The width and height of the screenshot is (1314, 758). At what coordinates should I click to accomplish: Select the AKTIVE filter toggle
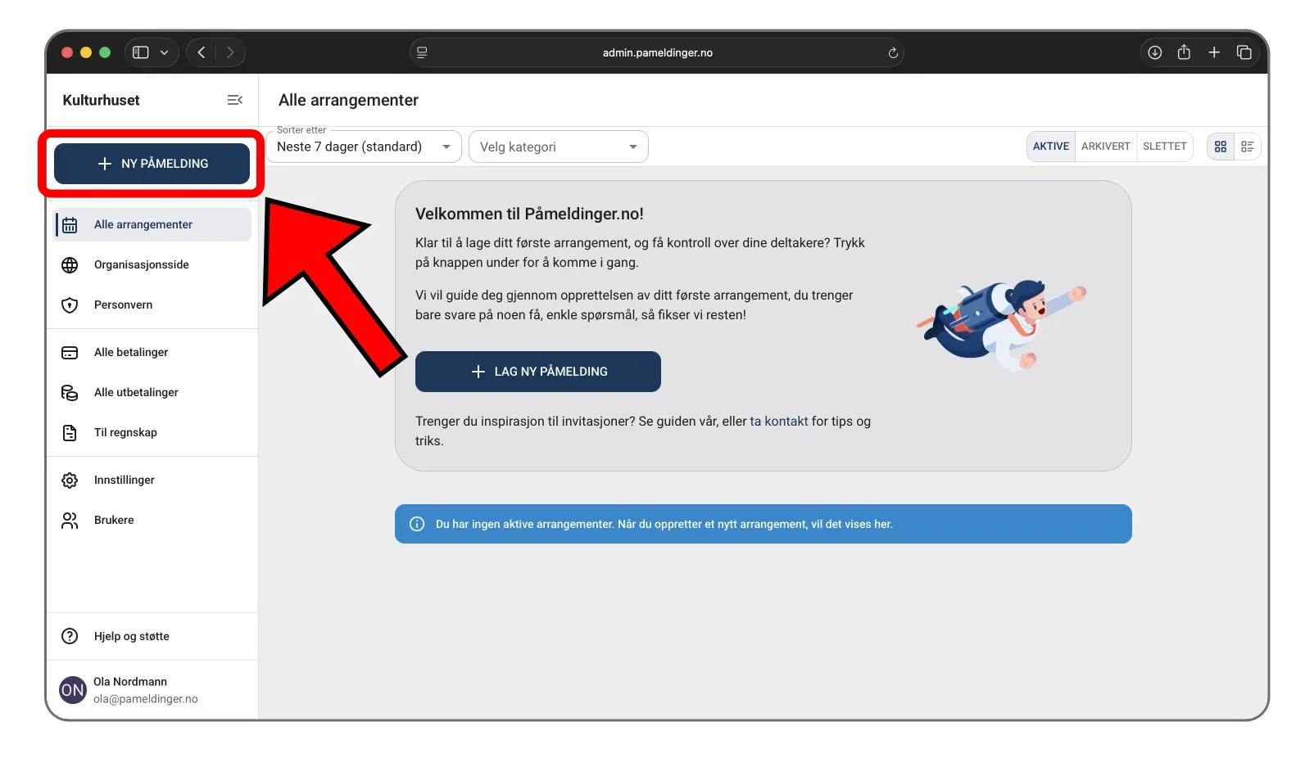coord(1050,147)
